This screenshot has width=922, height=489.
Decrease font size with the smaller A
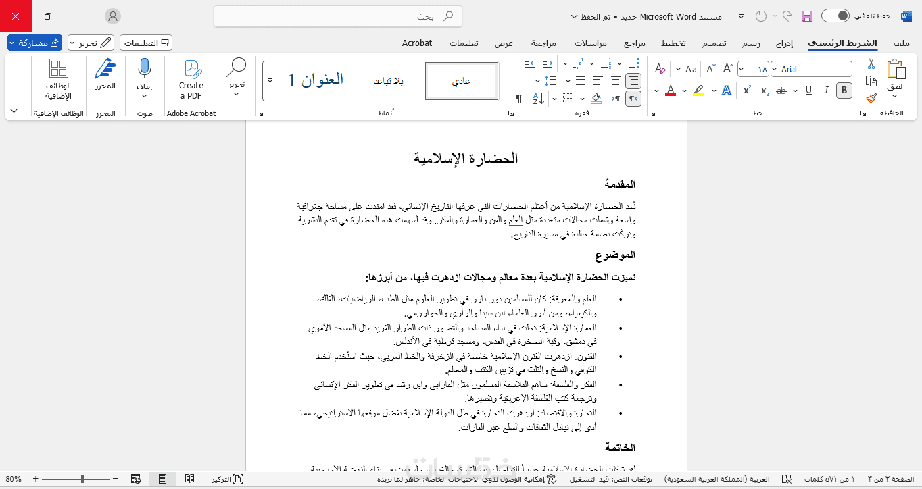tap(710, 69)
